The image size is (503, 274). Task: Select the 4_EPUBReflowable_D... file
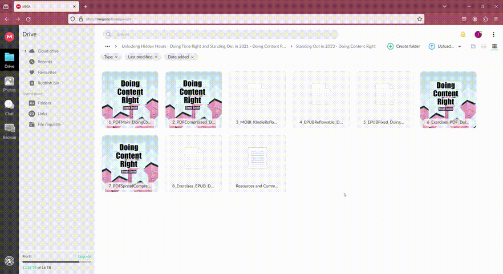321,99
